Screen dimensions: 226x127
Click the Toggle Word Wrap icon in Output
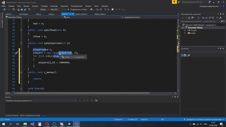[x=96, y=101]
